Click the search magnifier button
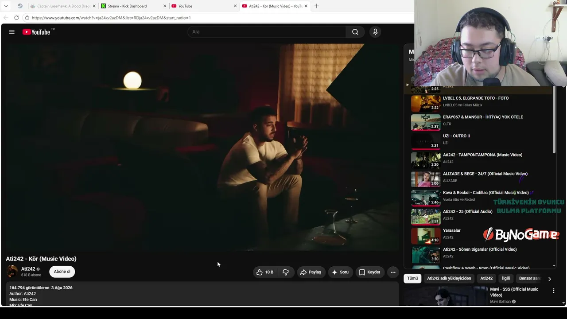This screenshot has width=567, height=319. 355,32
